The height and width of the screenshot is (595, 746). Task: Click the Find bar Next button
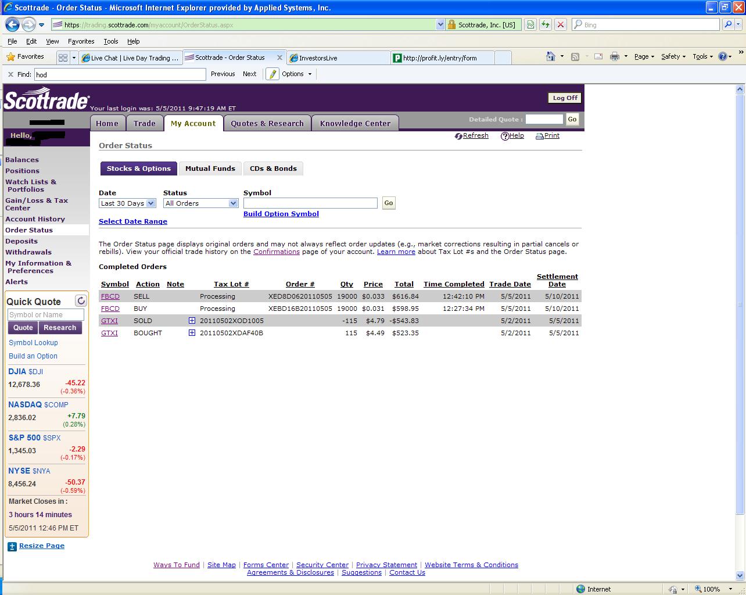pyautogui.click(x=250, y=74)
